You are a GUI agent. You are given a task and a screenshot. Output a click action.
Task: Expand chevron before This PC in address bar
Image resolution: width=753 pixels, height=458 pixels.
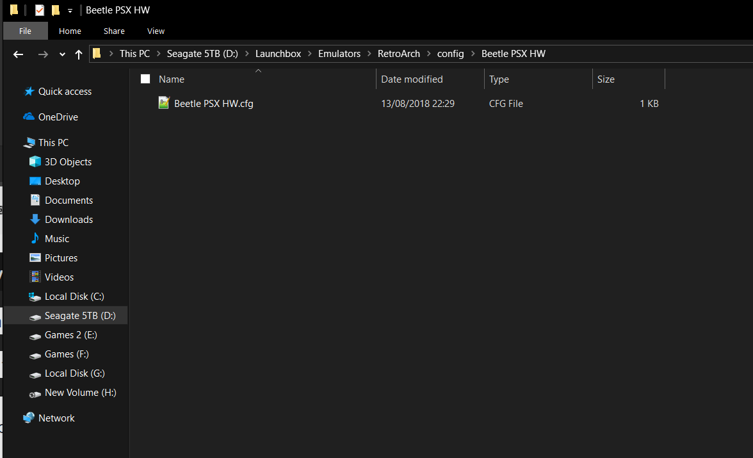click(111, 54)
